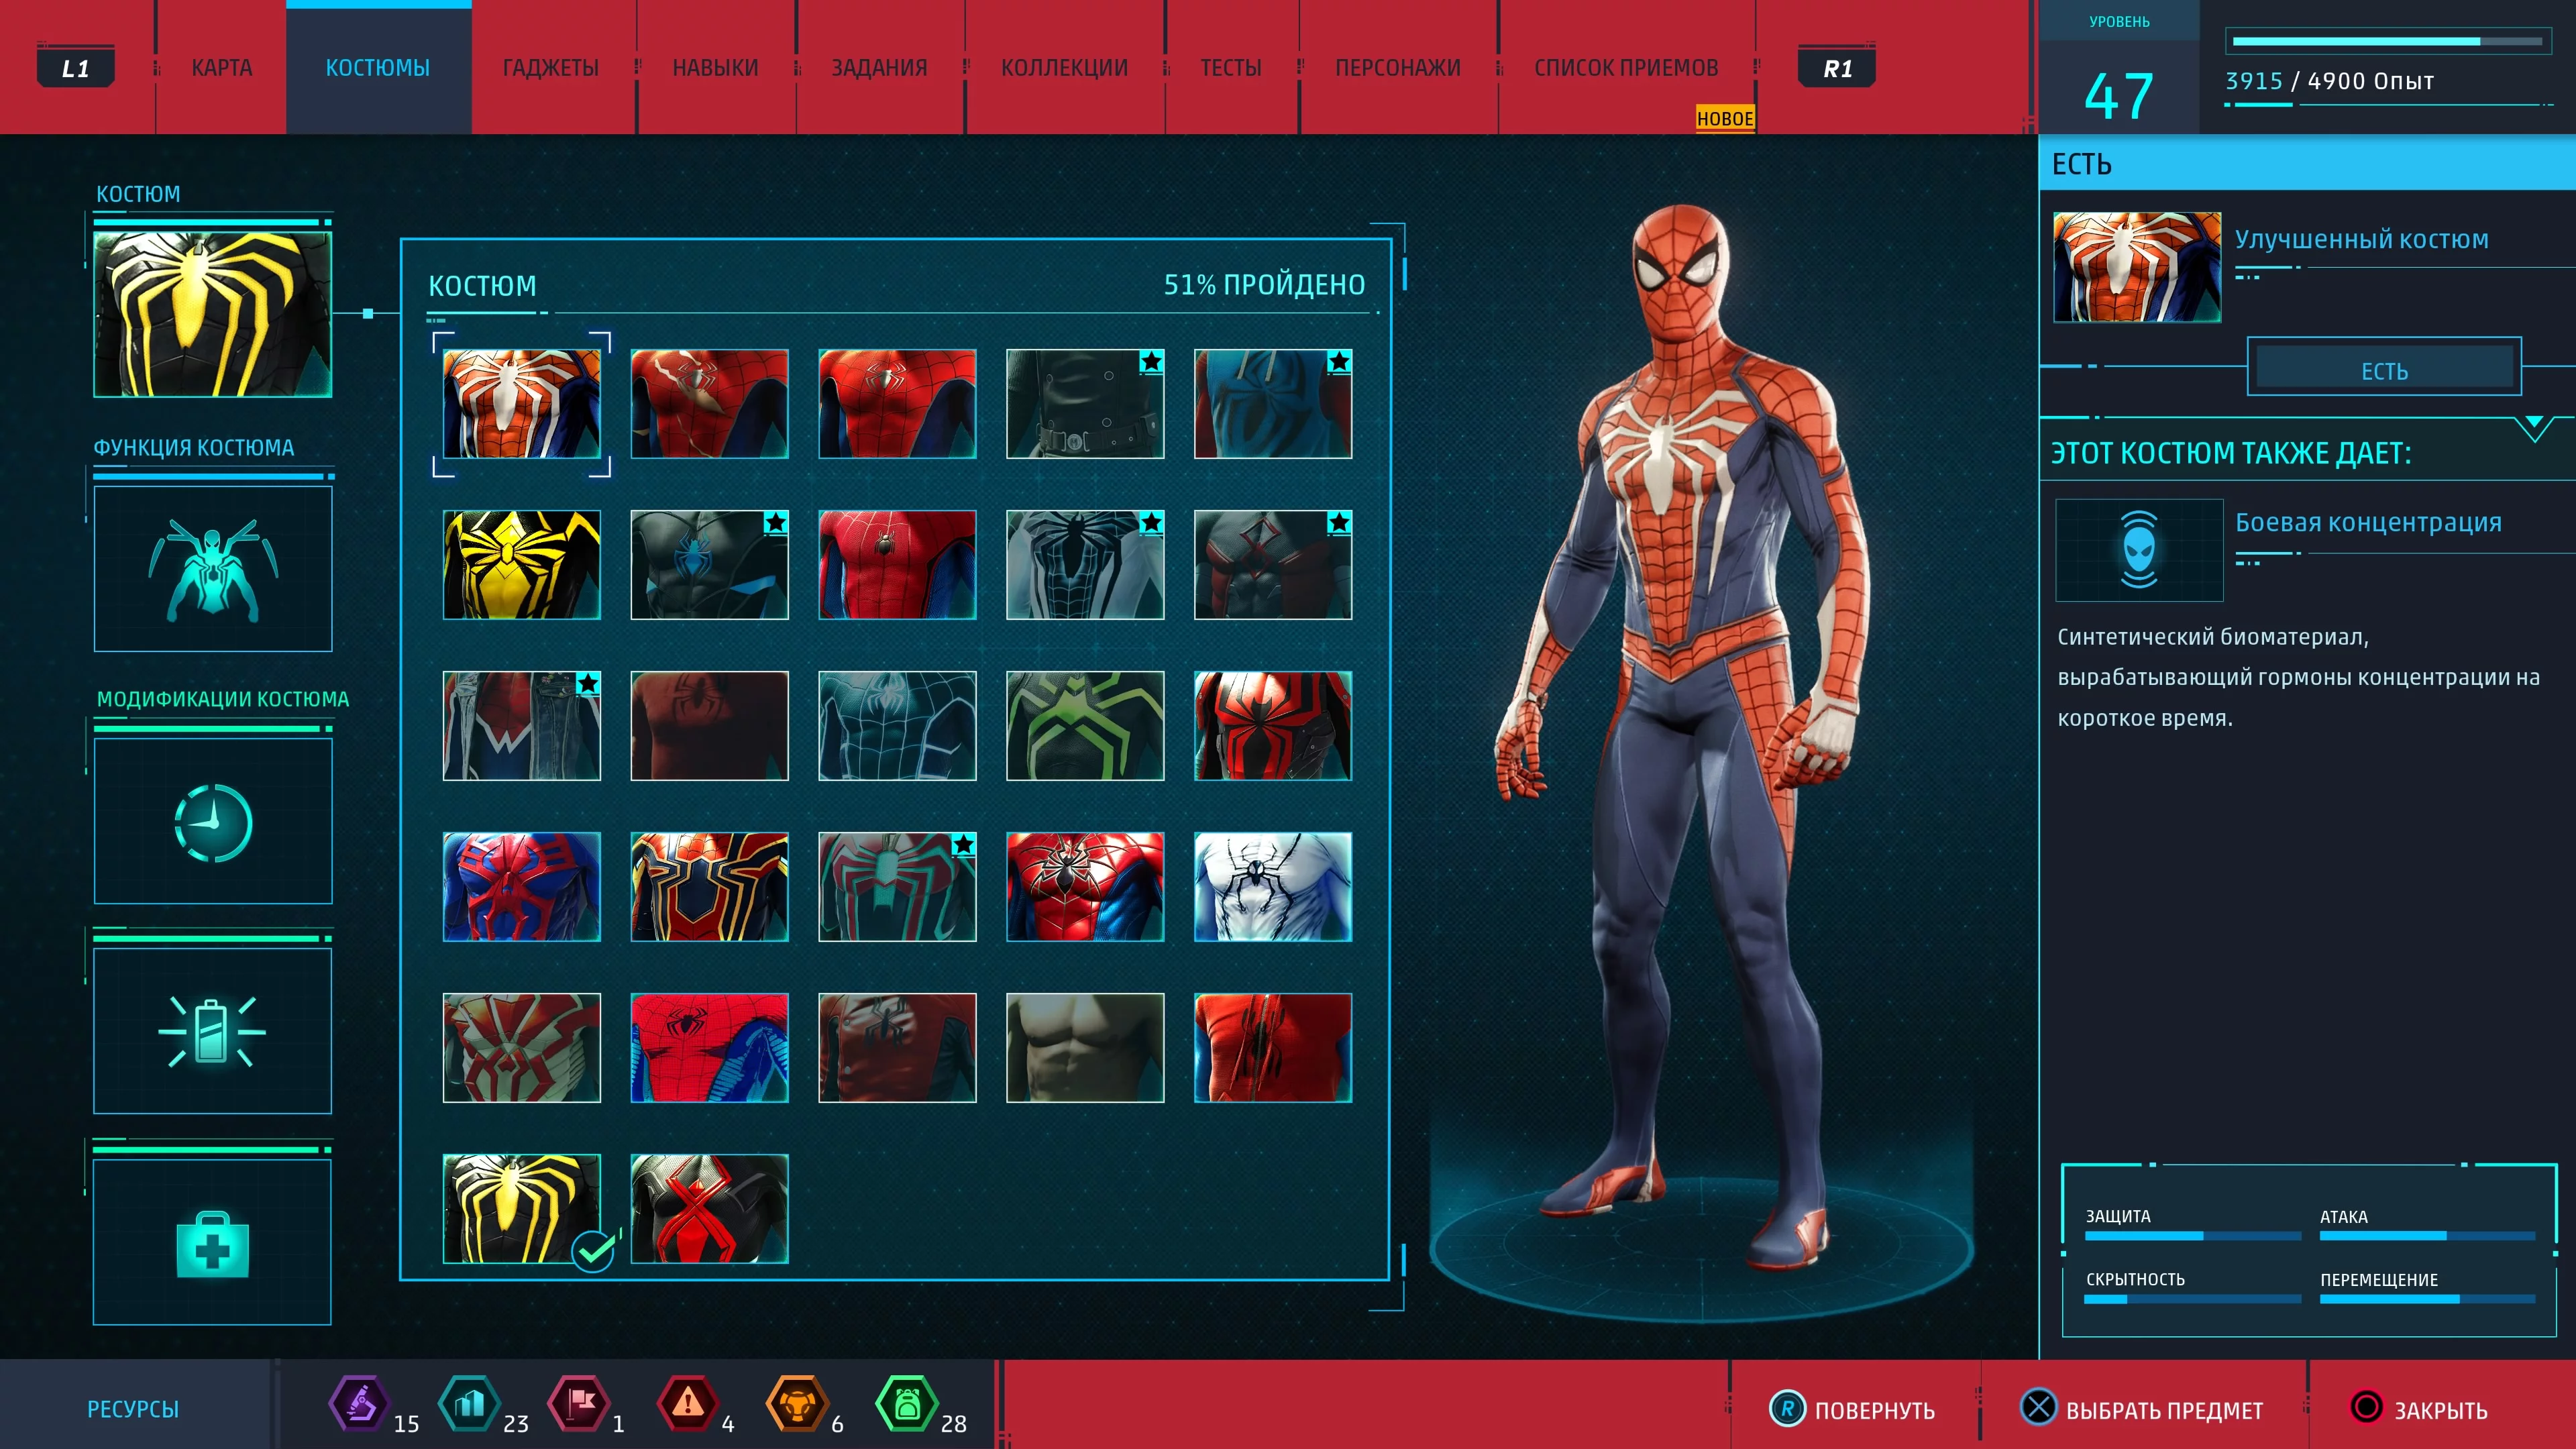Image resolution: width=2576 pixels, height=1449 pixels.
Task: Select the black suit with red X spider
Action: [710, 1209]
